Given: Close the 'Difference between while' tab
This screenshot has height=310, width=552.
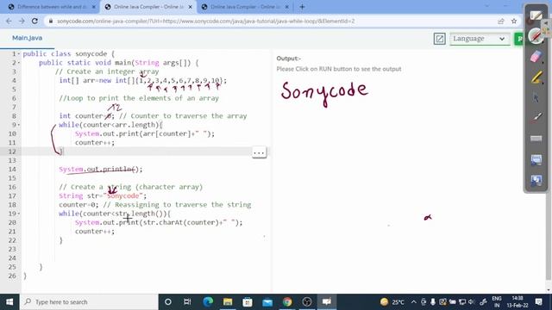Looking at the screenshot, I should (x=94, y=7).
